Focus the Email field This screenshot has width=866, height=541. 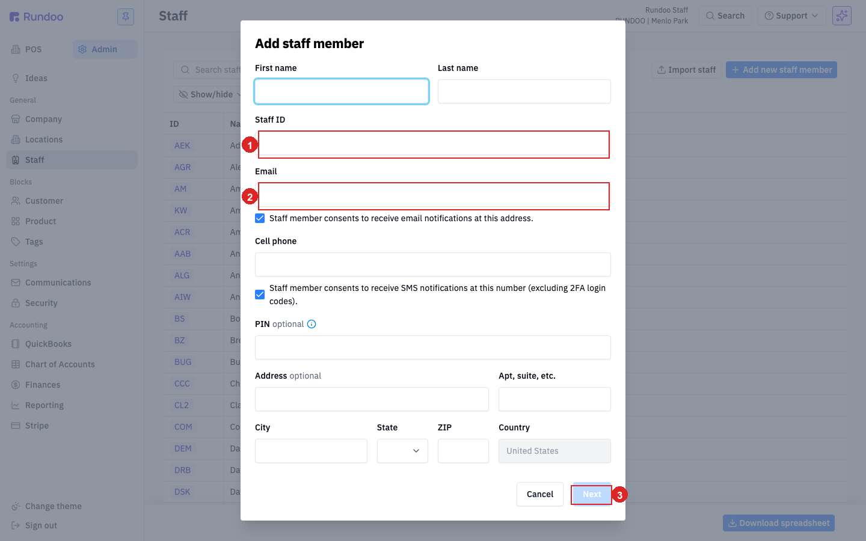pyautogui.click(x=434, y=196)
